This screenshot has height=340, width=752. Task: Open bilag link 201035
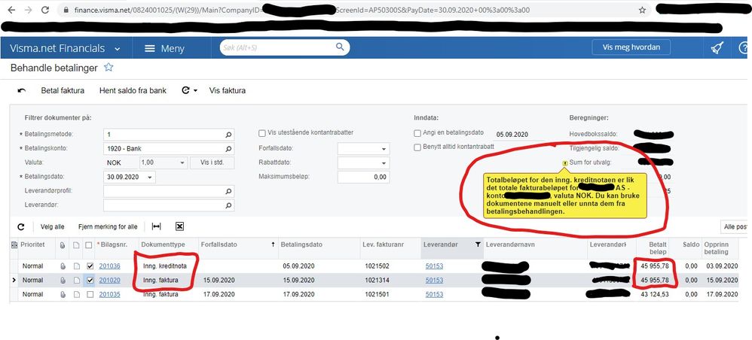click(109, 295)
